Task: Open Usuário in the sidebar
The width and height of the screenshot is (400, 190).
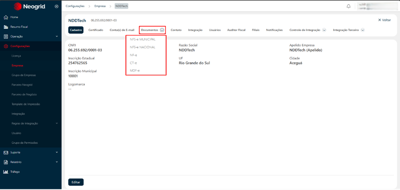Action: click(16, 133)
